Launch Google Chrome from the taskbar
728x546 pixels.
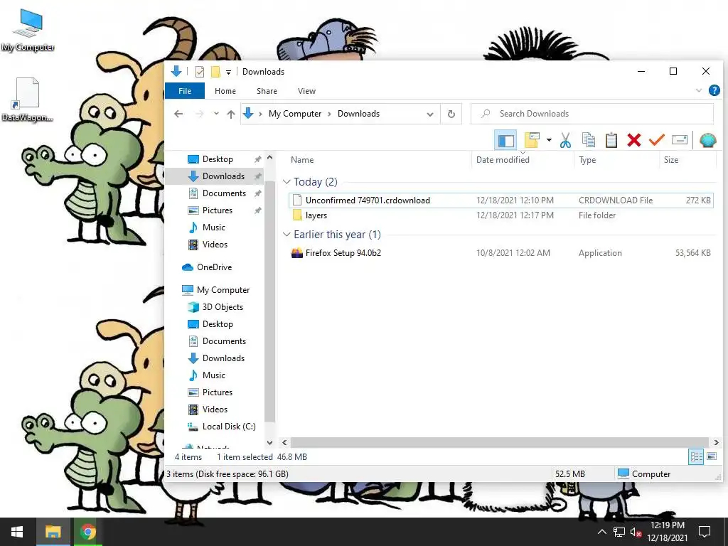point(87,532)
